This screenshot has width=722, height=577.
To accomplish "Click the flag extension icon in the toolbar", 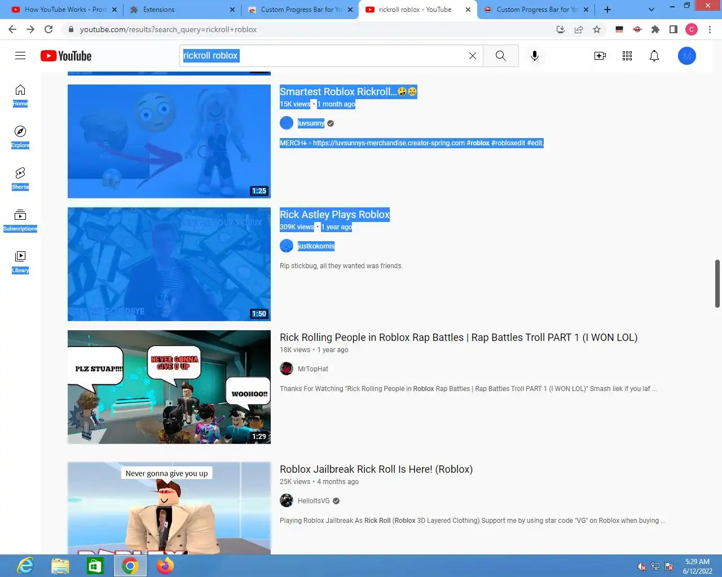I will (619, 29).
